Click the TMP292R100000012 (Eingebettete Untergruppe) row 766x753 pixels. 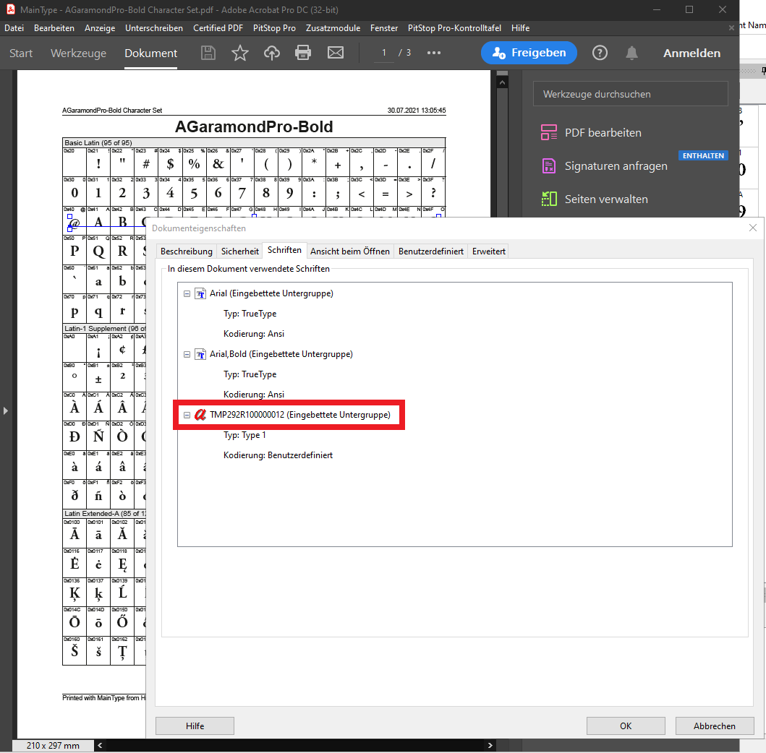click(x=300, y=415)
